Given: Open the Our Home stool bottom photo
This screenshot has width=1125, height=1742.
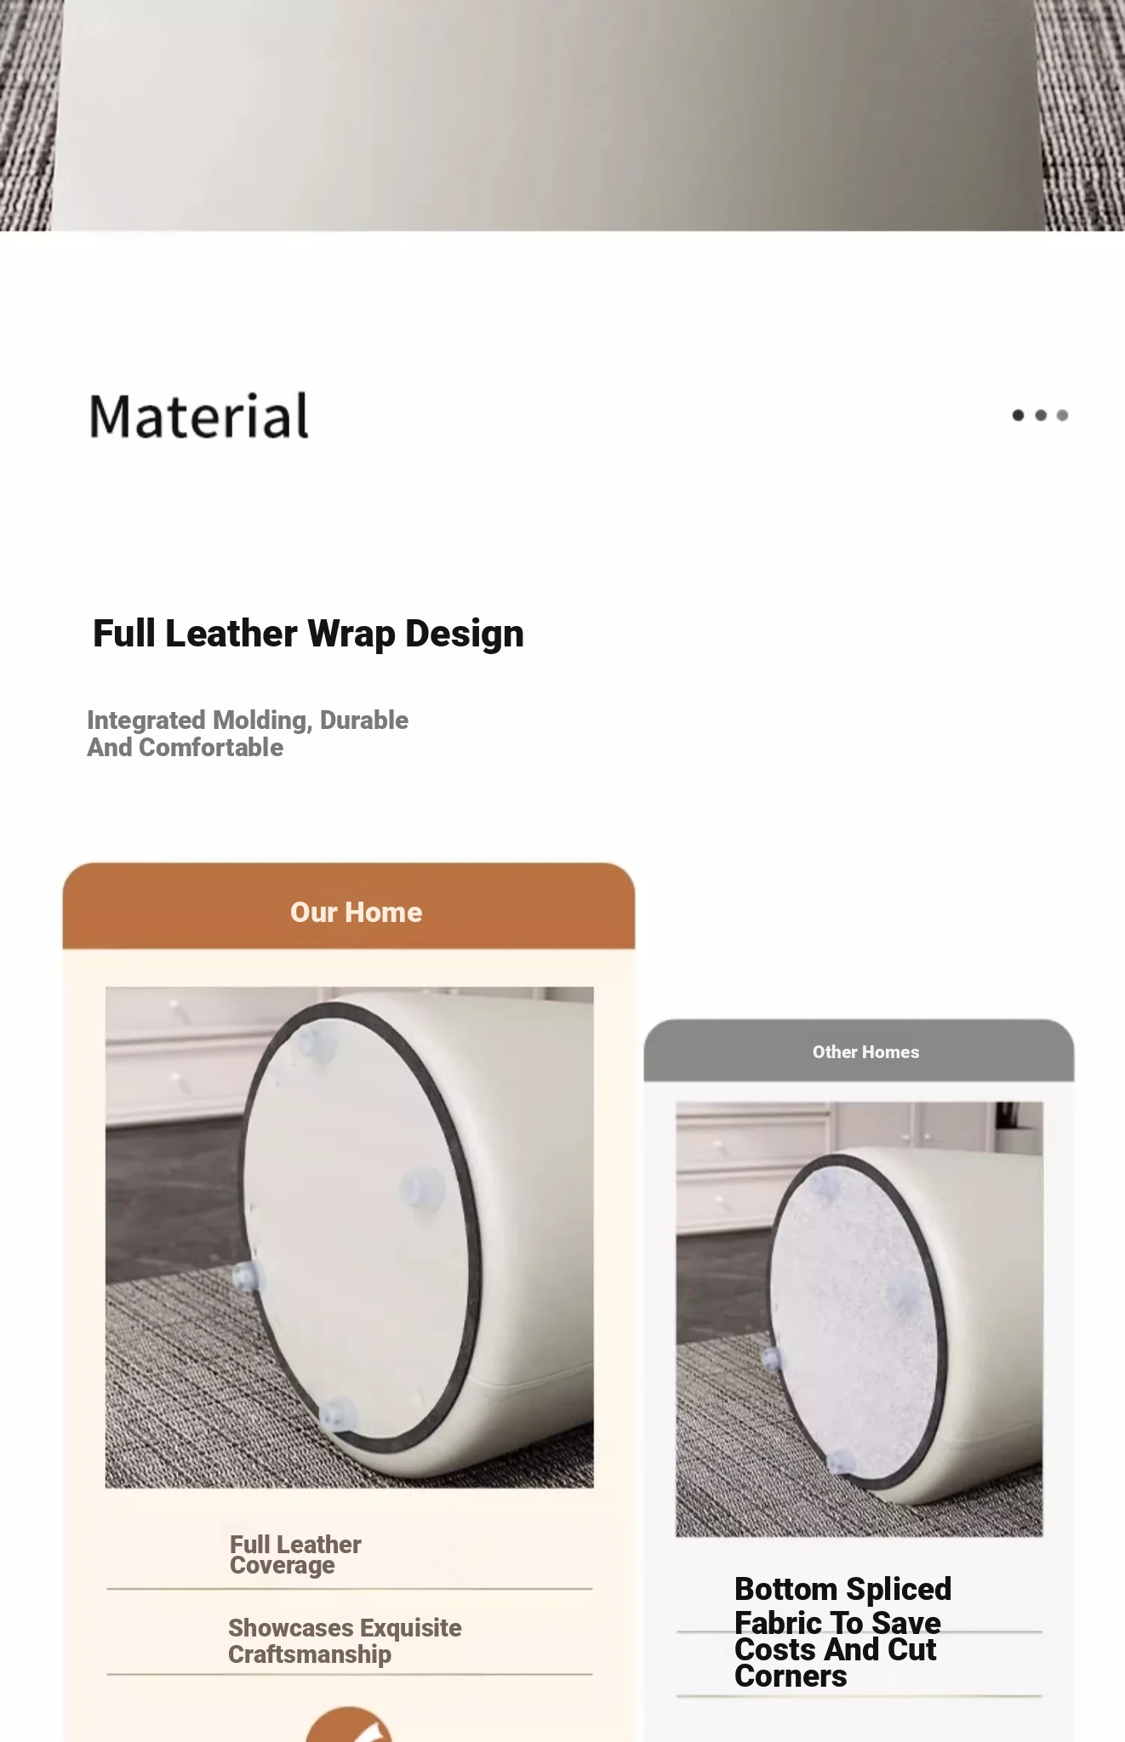Looking at the screenshot, I should pos(349,1238).
